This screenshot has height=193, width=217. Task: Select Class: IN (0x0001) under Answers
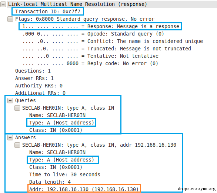(x=56, y=167)
